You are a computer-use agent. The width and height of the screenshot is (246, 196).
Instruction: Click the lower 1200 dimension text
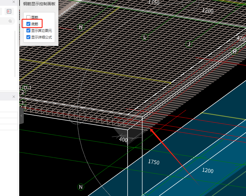(x=208, y=170)
